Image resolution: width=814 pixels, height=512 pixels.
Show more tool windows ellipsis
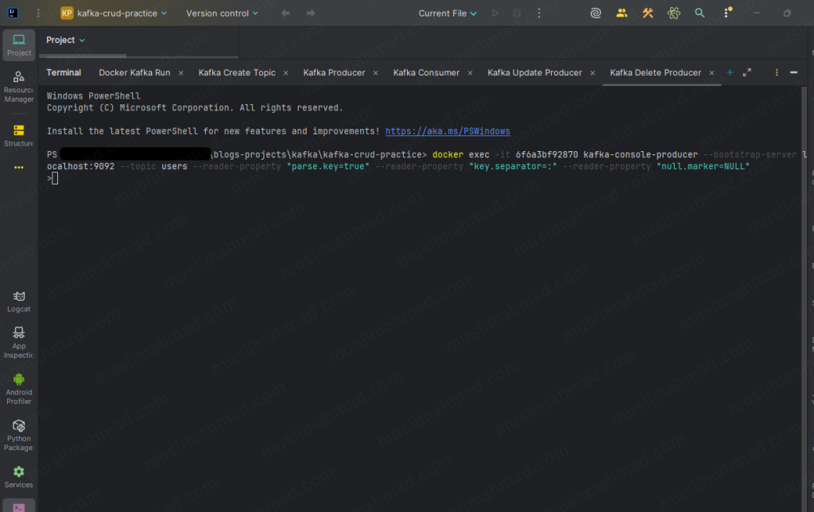point(19,167)
